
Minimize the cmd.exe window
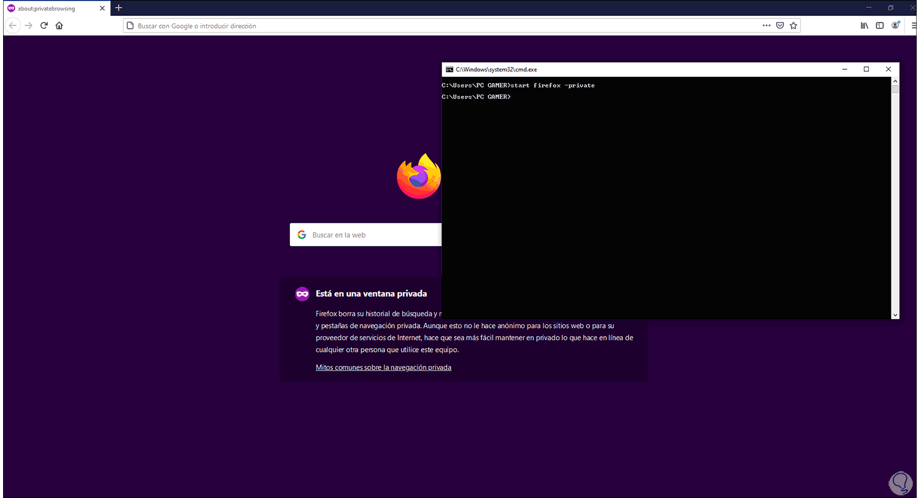click(844, 69)
